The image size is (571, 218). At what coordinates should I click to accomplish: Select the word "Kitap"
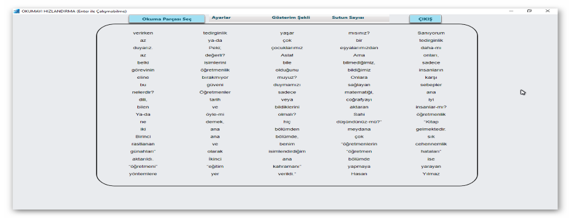pos(432,122)
